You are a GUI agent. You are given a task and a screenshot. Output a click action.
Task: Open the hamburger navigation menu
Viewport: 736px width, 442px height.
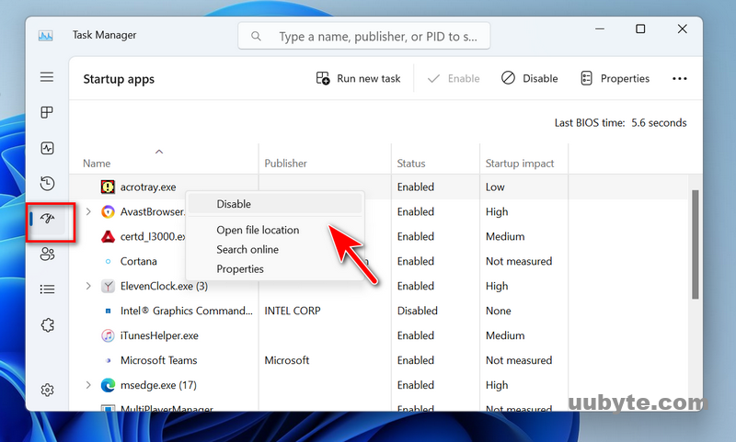pos(47,77)
